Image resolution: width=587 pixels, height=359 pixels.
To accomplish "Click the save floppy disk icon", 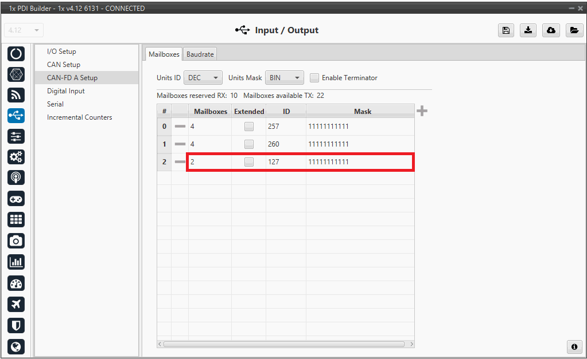I will pos(506,30).
